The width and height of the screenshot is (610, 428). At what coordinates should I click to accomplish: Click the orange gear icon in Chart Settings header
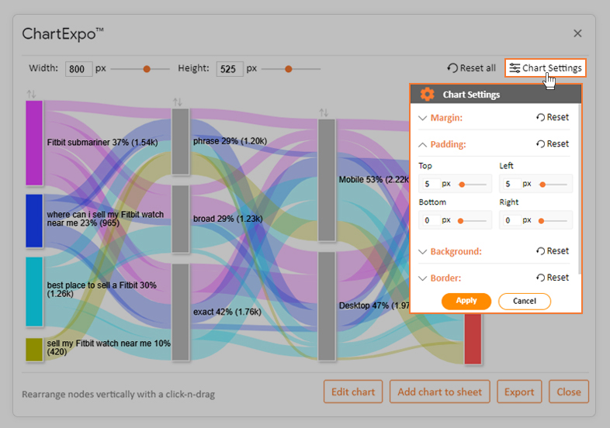(x=427, y=94)
